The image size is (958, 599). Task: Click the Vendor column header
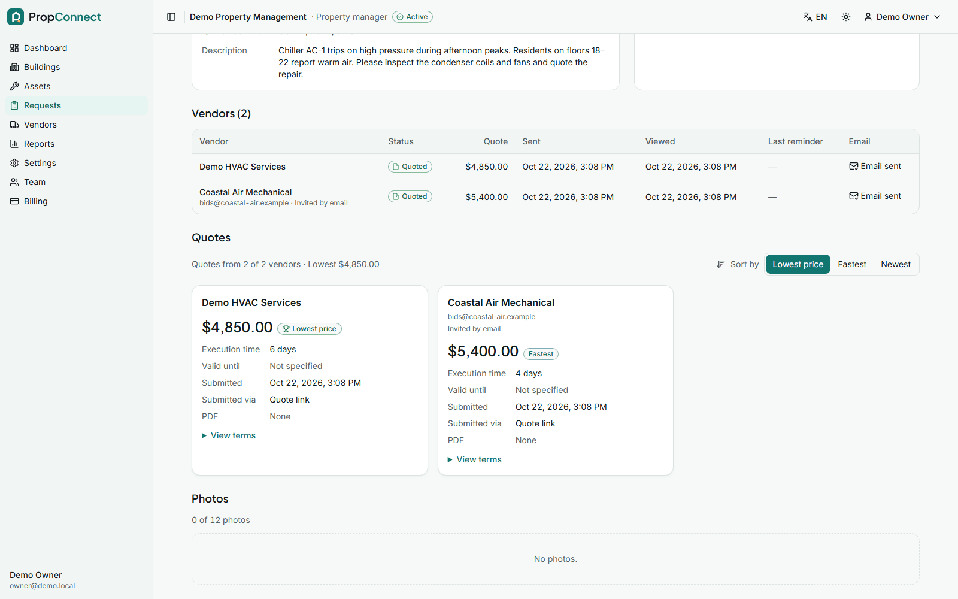[214, 141]
